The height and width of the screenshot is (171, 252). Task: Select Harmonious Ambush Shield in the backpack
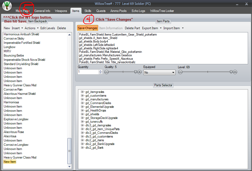[21, 34]
